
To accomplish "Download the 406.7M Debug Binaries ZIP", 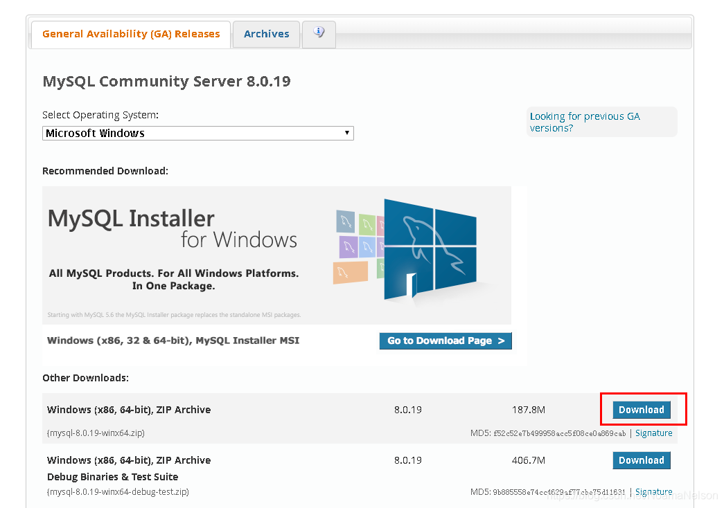I will point(642,460).
